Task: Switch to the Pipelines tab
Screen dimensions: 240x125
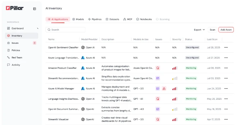Action: tap(95, 19)
